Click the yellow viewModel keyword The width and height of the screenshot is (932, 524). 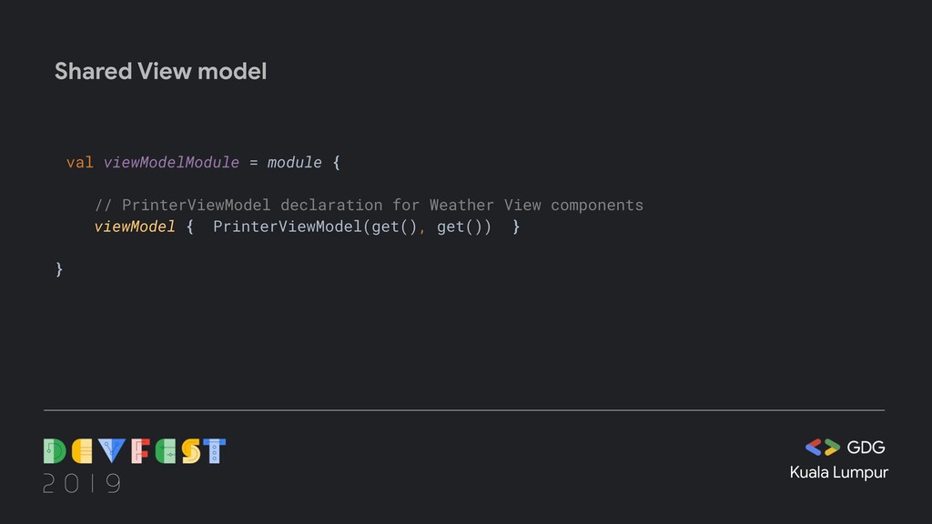tap(135, 227)
